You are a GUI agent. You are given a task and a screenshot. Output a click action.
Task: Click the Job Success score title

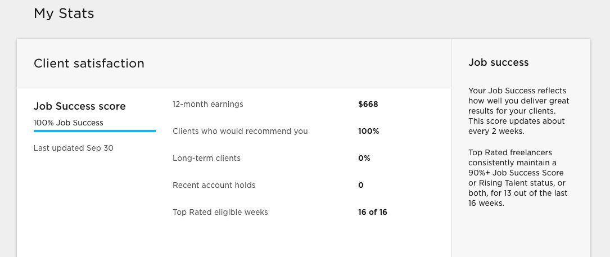(80, 106)
